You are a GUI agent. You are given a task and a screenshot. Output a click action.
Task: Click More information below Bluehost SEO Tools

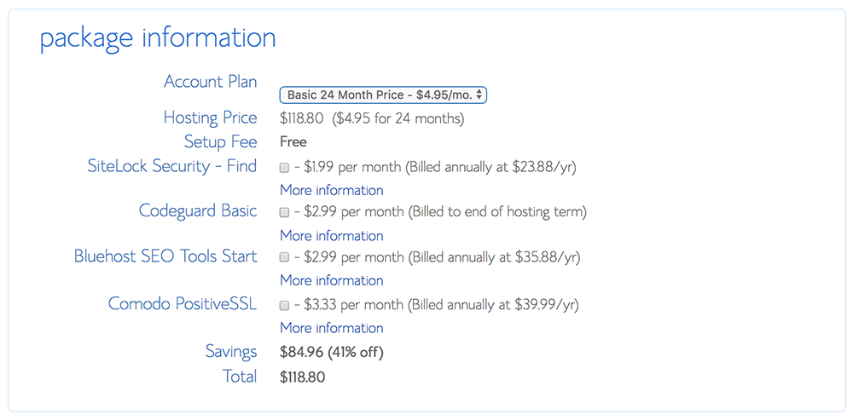[x=331, y=280]
